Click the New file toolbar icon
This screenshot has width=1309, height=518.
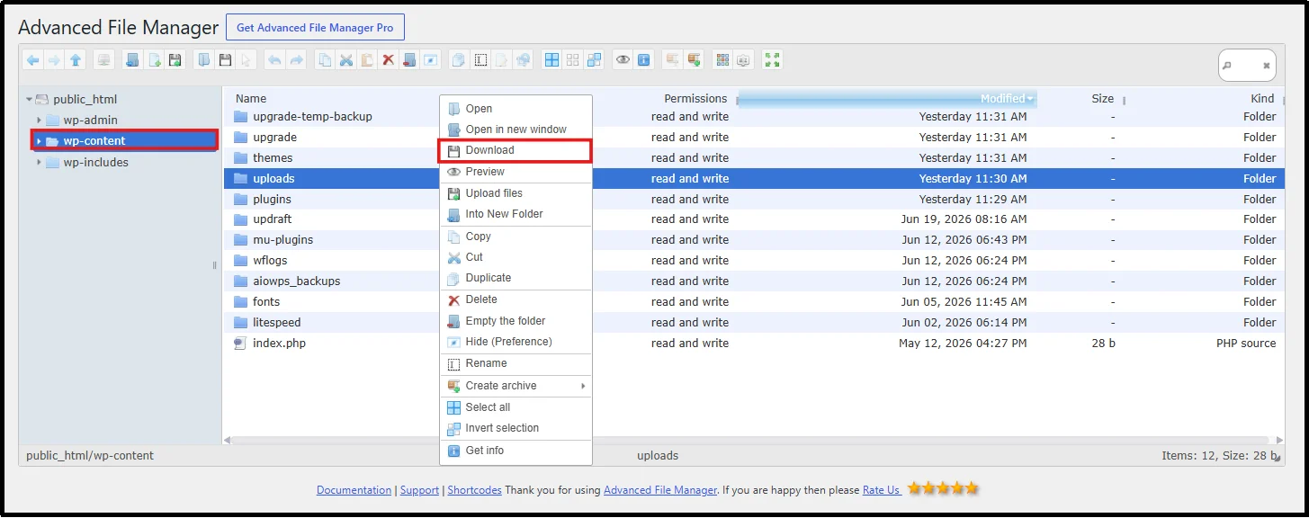pyautogui.click(x=154, y=60)
